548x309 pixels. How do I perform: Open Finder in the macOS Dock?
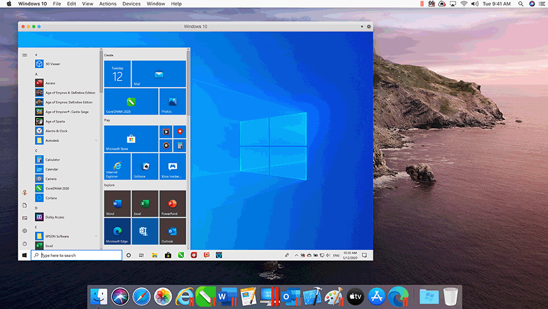99,296
